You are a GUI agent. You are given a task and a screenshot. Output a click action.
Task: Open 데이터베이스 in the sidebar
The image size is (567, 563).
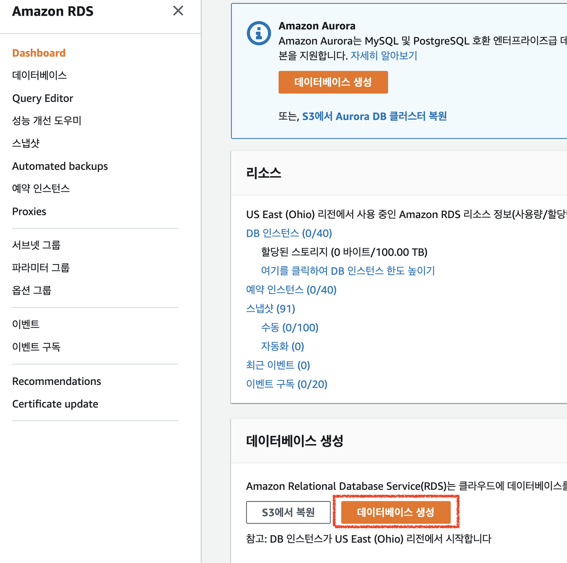coord(39,75)
